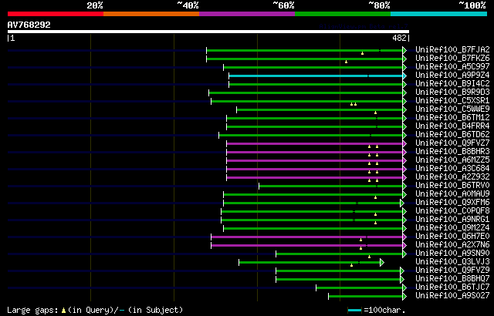
Task: Click the red 20% identity legend segment
Action: coord(56,14)
